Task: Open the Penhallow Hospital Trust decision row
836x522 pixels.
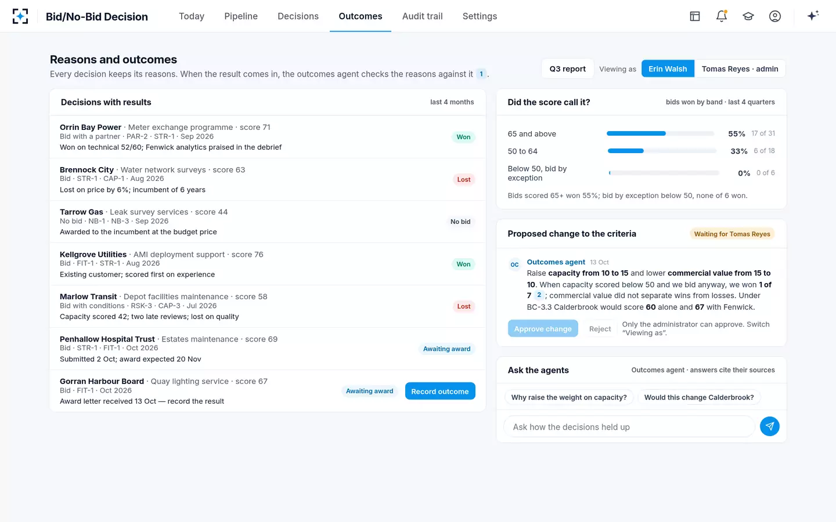Action: (268, 349)
